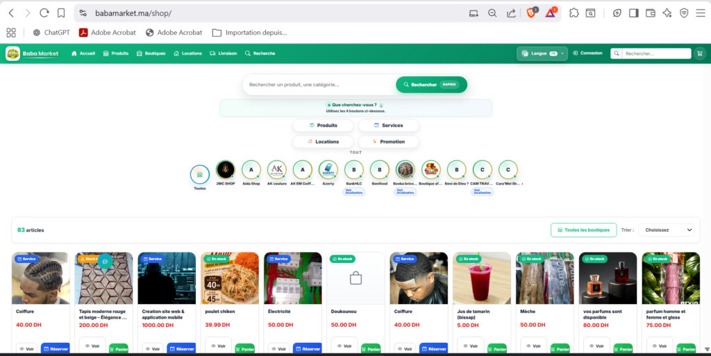
Task: Open the shopping cart icon in the header
Action: (700, 53)
